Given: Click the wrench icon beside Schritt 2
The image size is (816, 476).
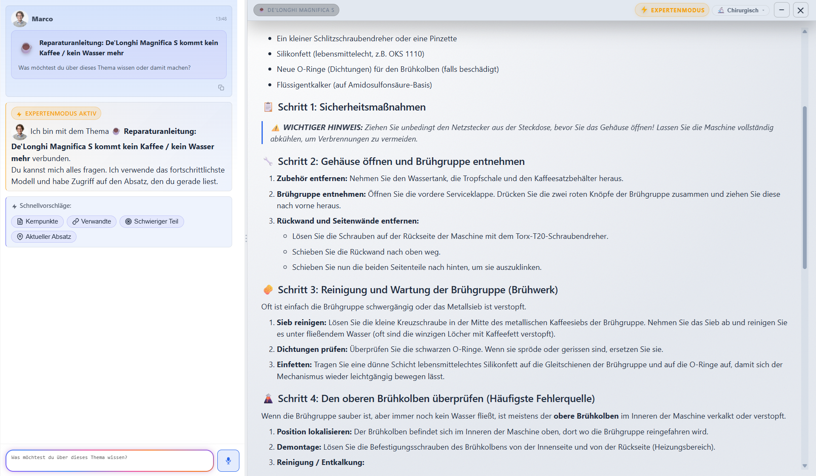Looking at the screenshot, I should (268, 161).
